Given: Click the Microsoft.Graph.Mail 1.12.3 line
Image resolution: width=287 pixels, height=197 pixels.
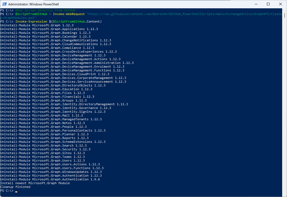Looking at the screenshot, I should [x=41, y=115].
